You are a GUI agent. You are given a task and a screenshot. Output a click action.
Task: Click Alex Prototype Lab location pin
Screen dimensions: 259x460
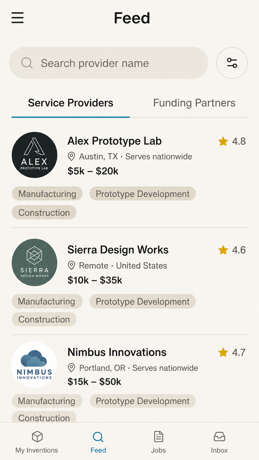71,157
